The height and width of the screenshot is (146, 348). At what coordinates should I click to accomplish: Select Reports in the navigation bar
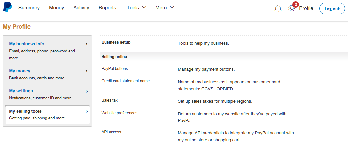pyautogui.click(x=107, y=8)
